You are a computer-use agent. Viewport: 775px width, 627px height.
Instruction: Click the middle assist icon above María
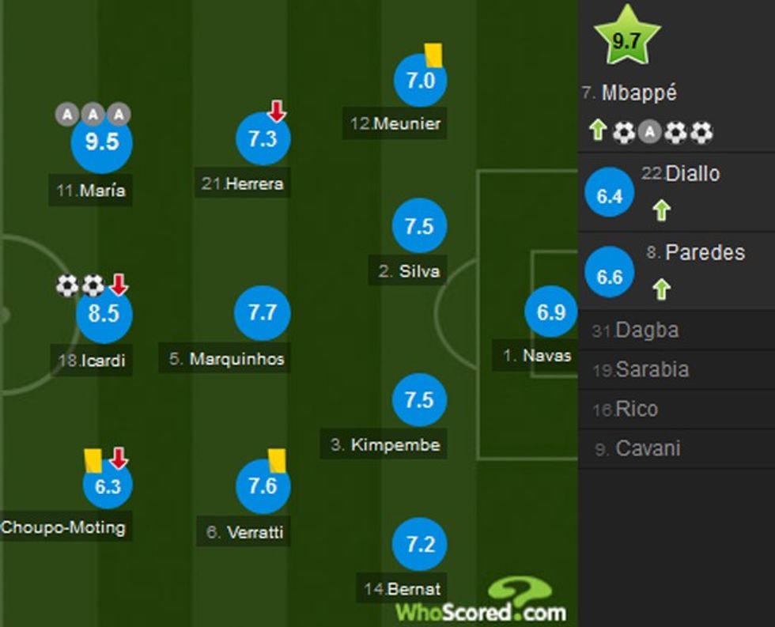point(93,115)
